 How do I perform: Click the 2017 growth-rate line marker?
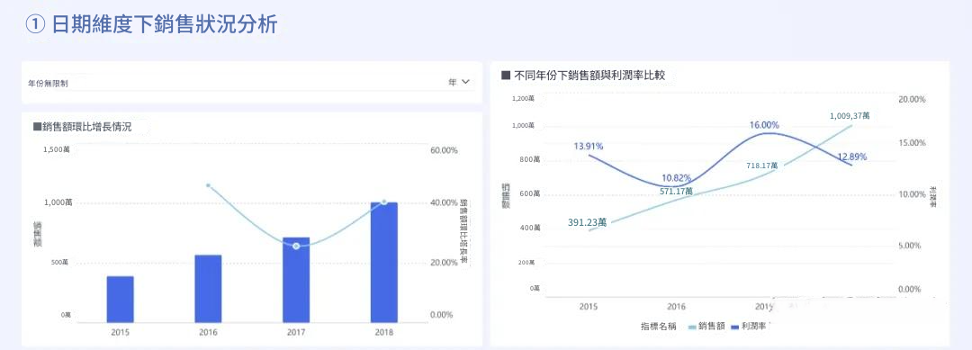[x=296, y=247]
